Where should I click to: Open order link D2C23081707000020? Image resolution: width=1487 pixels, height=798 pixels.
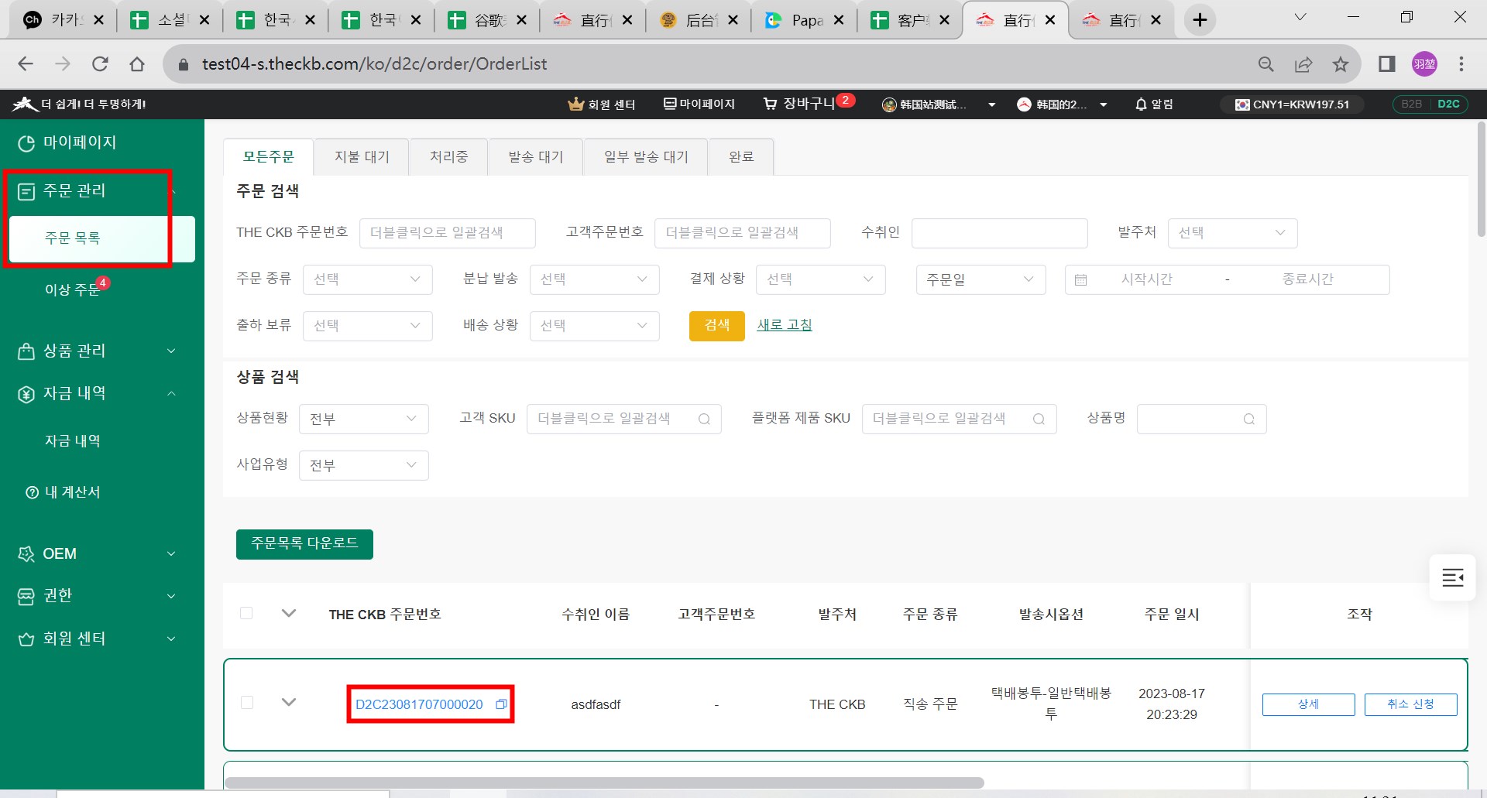point(419,704)
